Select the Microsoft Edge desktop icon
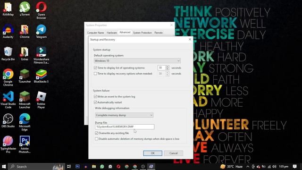This screenshot has height=170, width=302. [25, 122]
